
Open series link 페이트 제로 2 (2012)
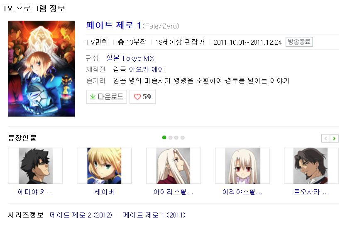[x=81, y=215]
